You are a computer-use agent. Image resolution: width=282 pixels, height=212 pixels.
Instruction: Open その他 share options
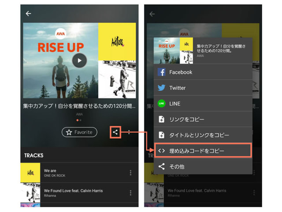pos(203,167)
